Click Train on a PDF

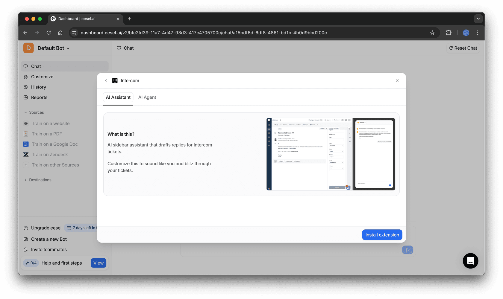(x=47, y=134)
